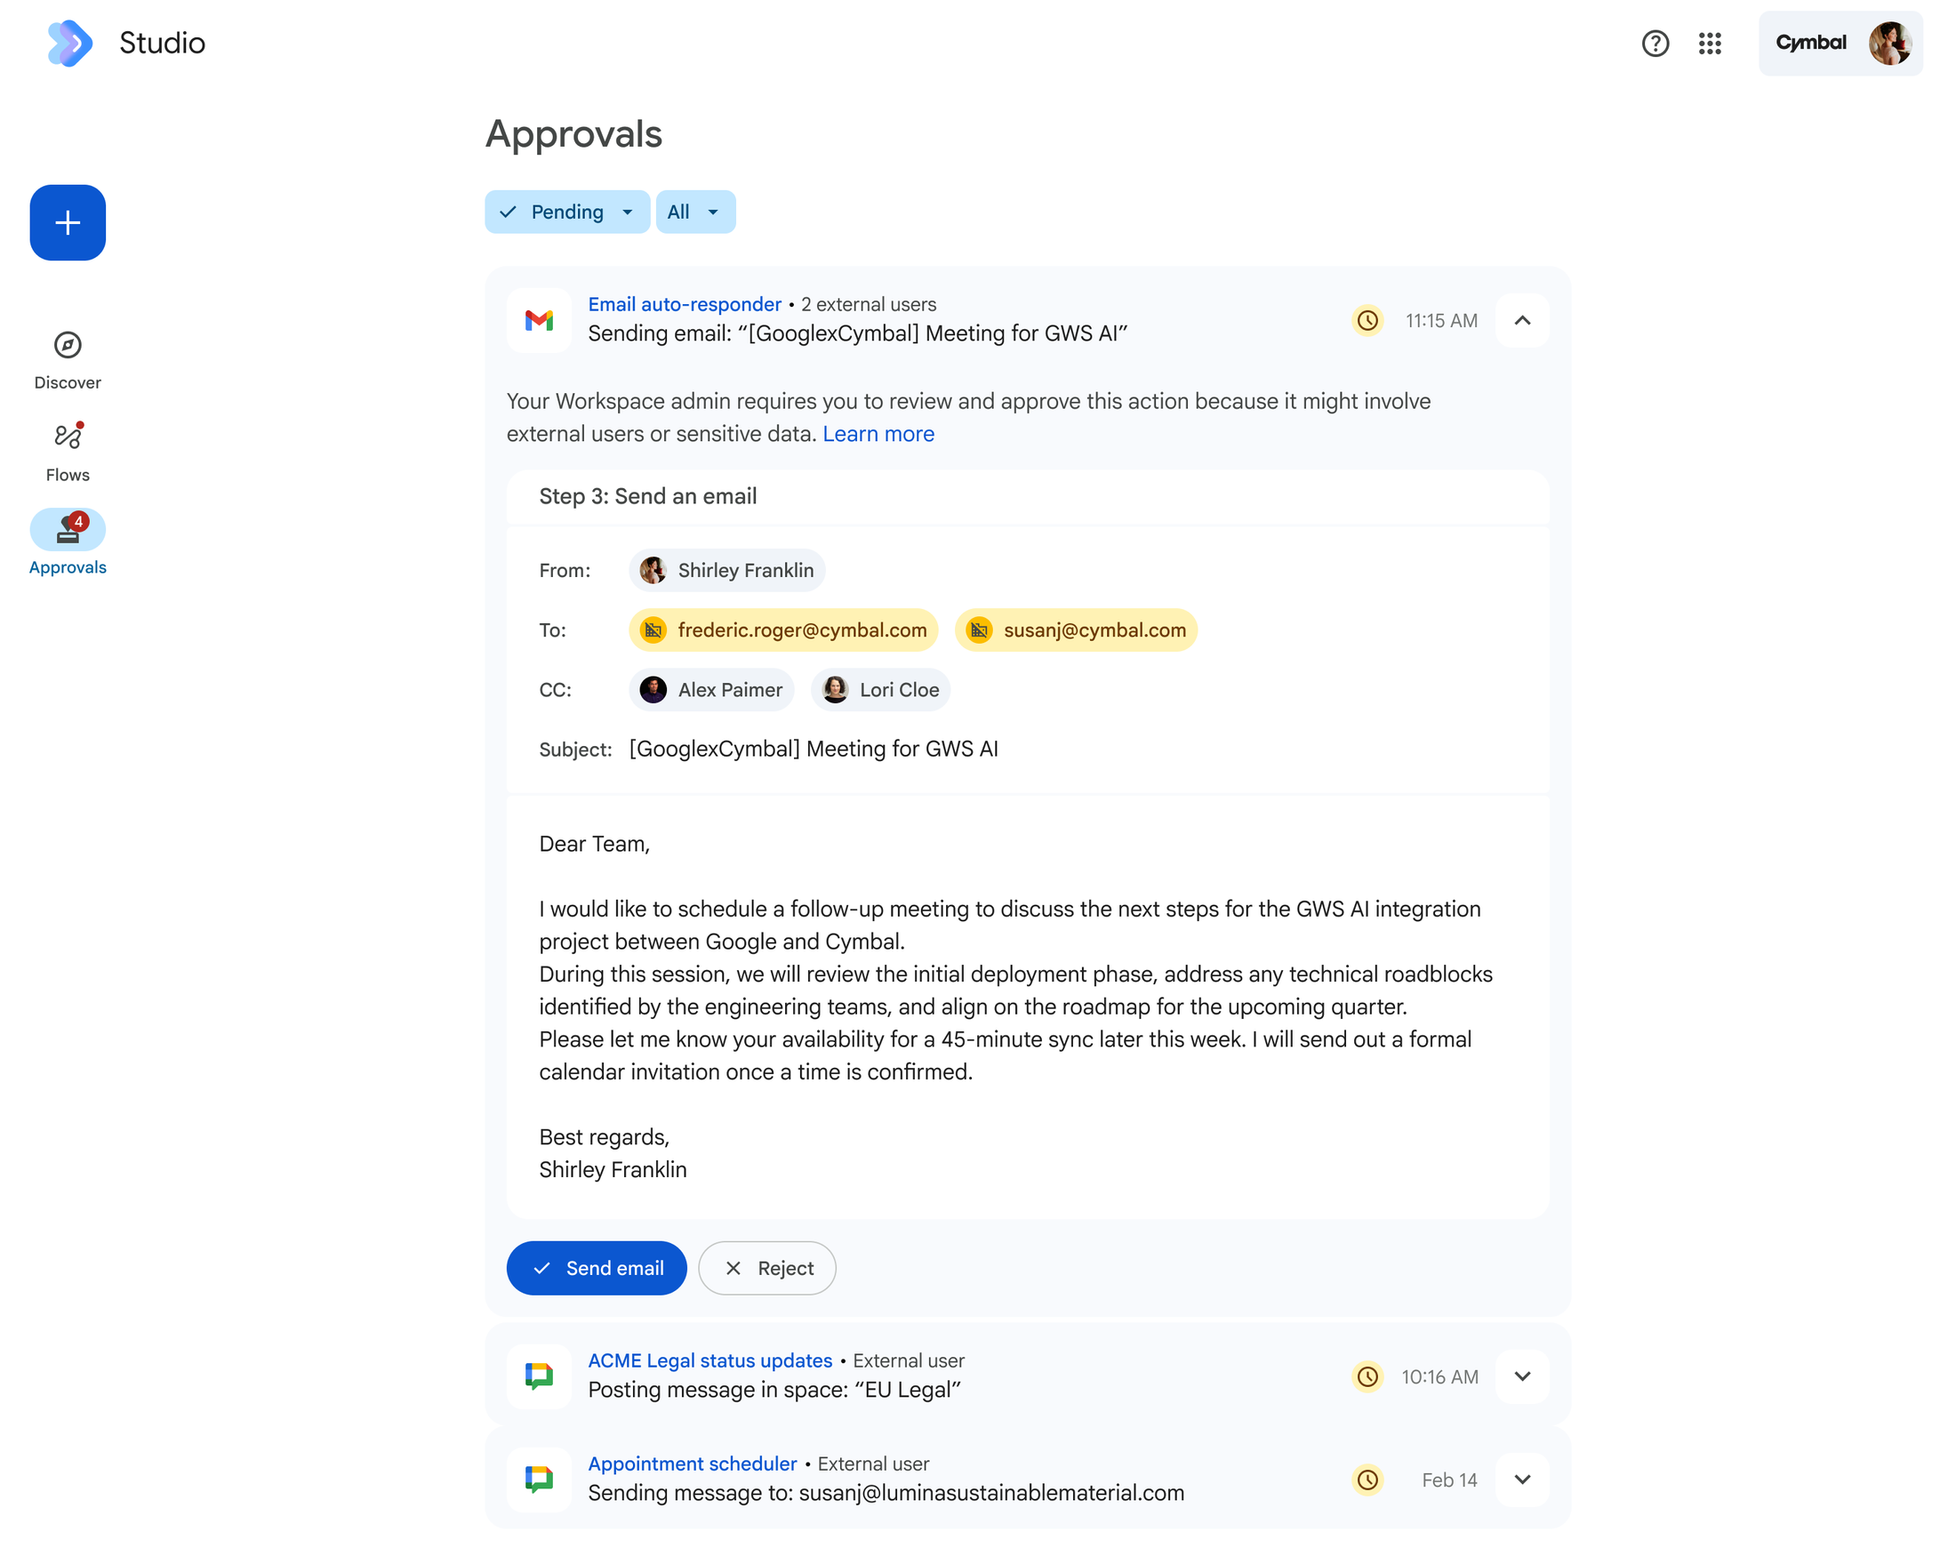Click the "2 external users" label
Screen dimensions: 1956x1556
868,304
